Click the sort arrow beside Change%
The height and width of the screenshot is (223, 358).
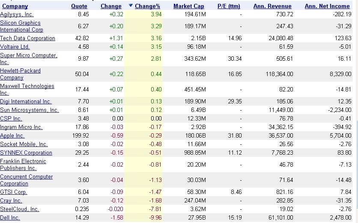pyautogui.click(x=131, y=6)
